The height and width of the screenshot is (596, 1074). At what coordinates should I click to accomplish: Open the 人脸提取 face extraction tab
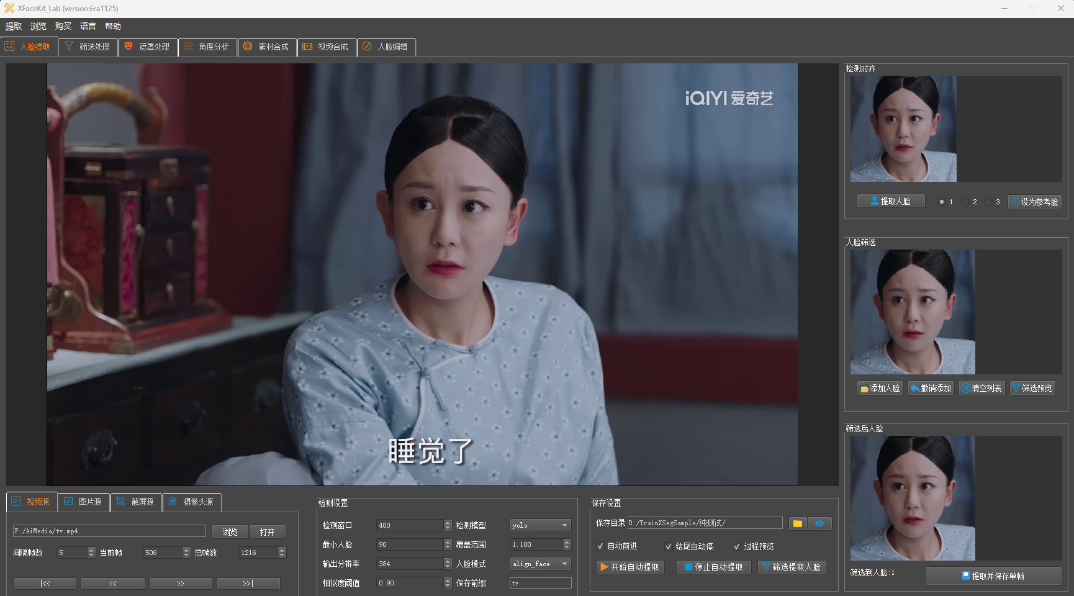coord(29,47)
